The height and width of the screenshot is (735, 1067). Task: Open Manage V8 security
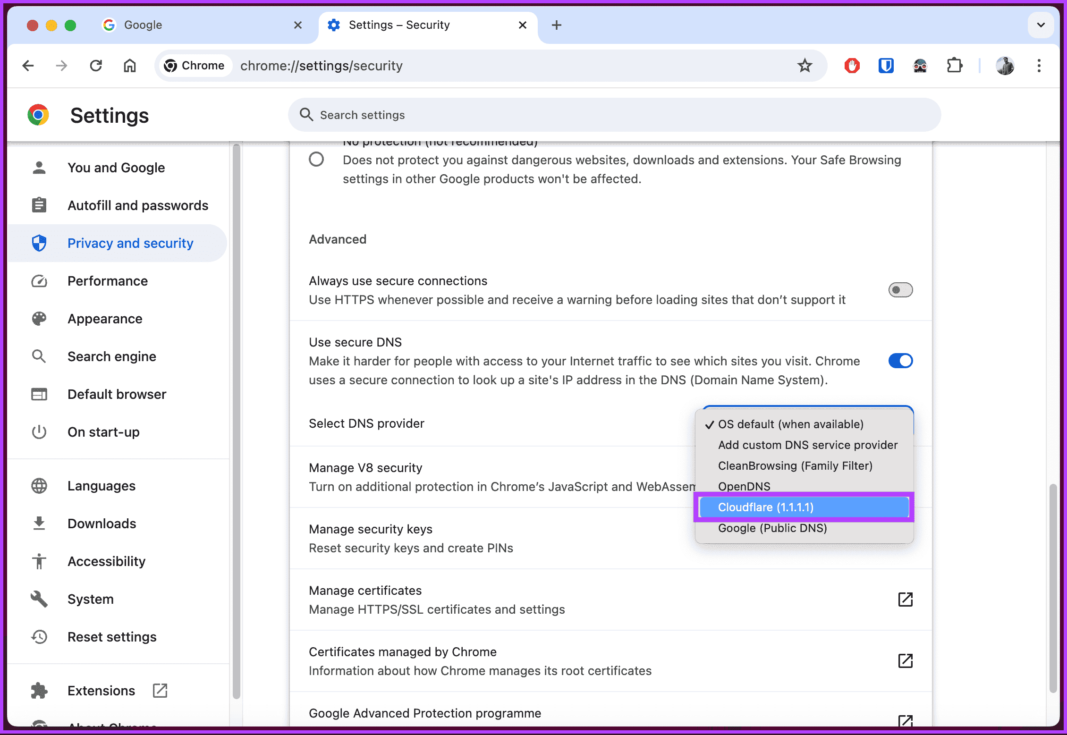(x=492, y=477)
